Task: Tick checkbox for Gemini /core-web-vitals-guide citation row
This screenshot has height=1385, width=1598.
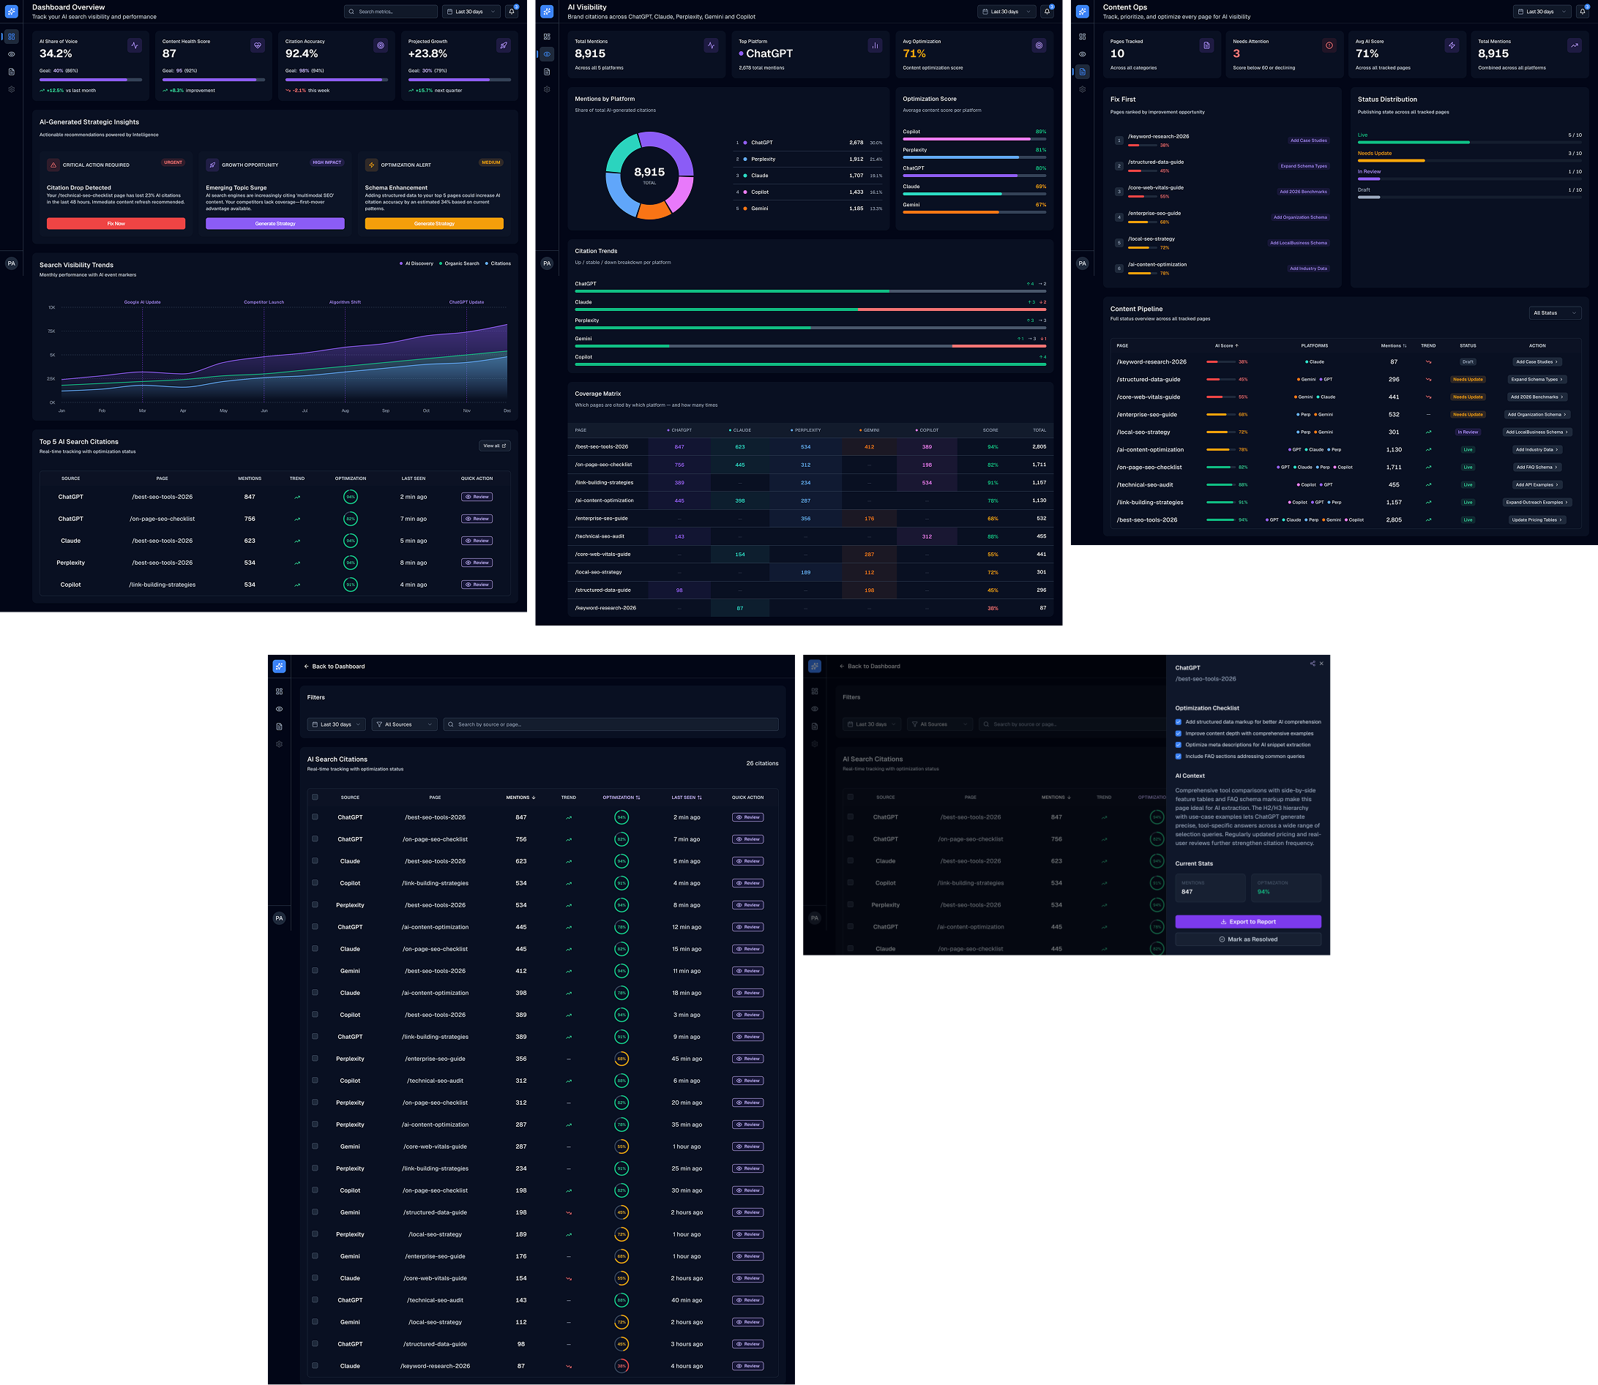Action: [x=315, y=1146]
